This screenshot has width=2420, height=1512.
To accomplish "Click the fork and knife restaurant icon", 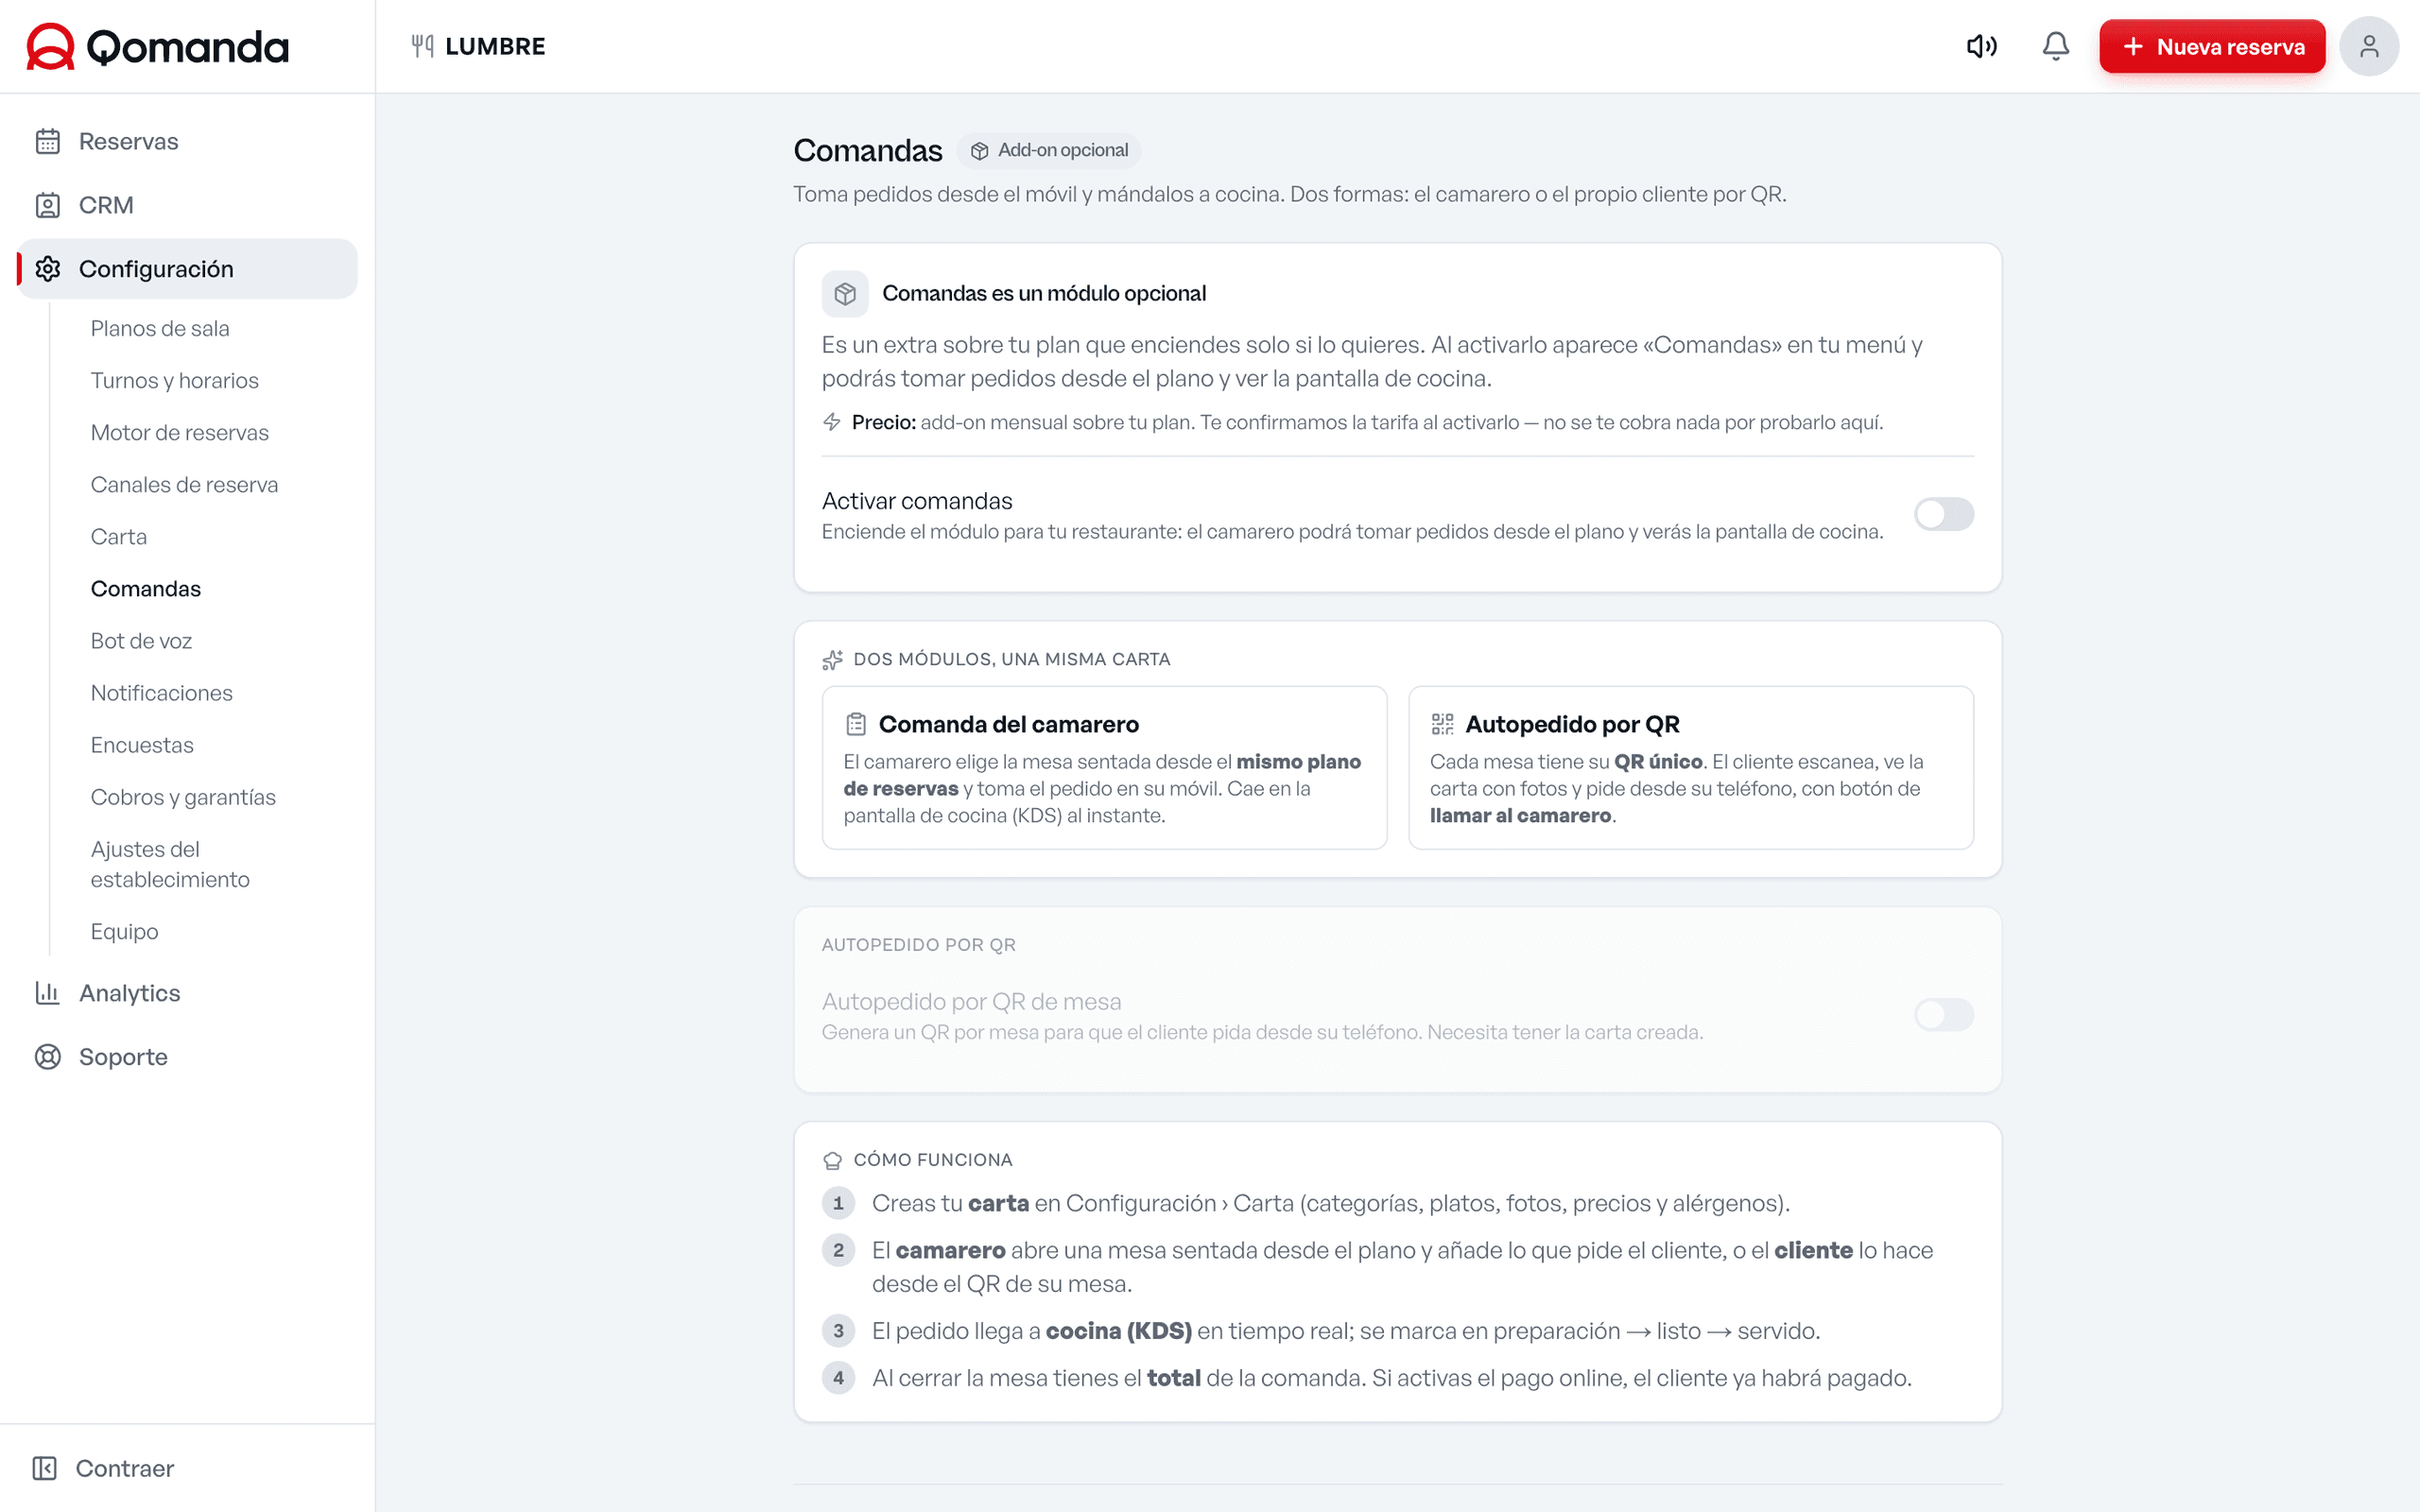I will point(422,46).
